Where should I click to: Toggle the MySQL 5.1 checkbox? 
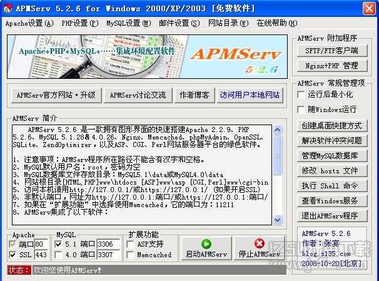(58, 244)
